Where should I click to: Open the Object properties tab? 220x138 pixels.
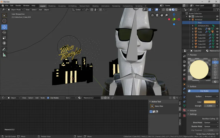point(185,84)
